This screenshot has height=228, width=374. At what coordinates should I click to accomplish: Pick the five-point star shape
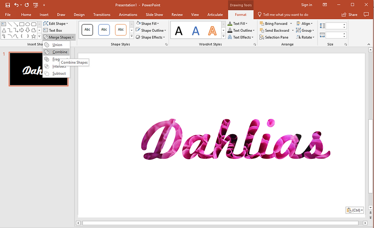pyautogui.click(x=34, y=36)
